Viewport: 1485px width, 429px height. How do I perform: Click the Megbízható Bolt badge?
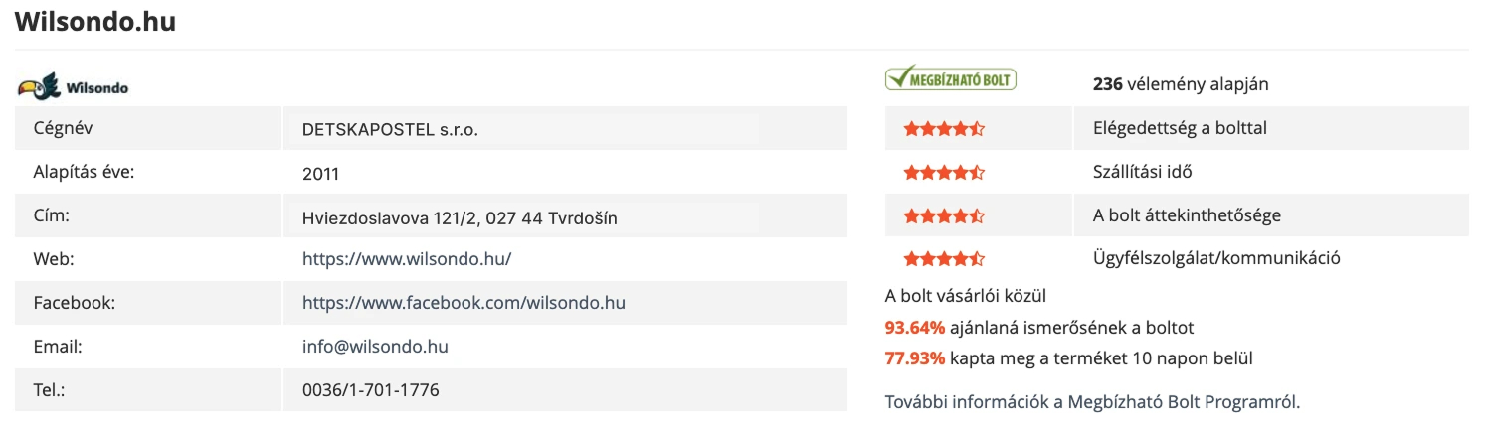[x=950, y=78]
